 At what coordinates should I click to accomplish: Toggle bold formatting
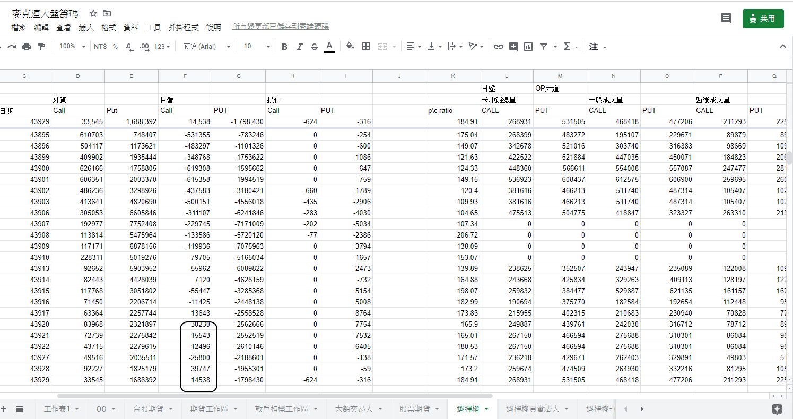point(284,47)
